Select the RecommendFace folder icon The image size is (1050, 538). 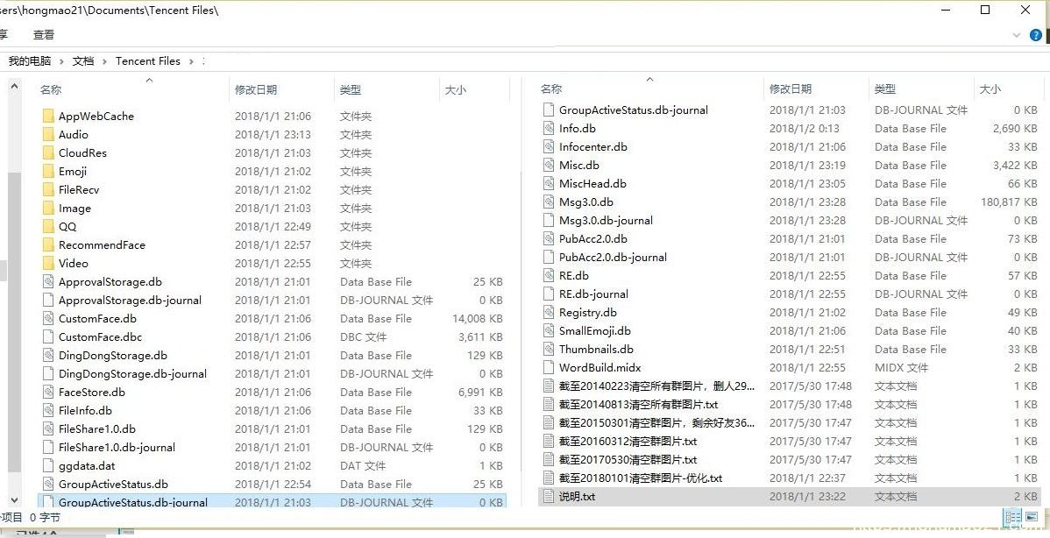[x=47, y=245]
